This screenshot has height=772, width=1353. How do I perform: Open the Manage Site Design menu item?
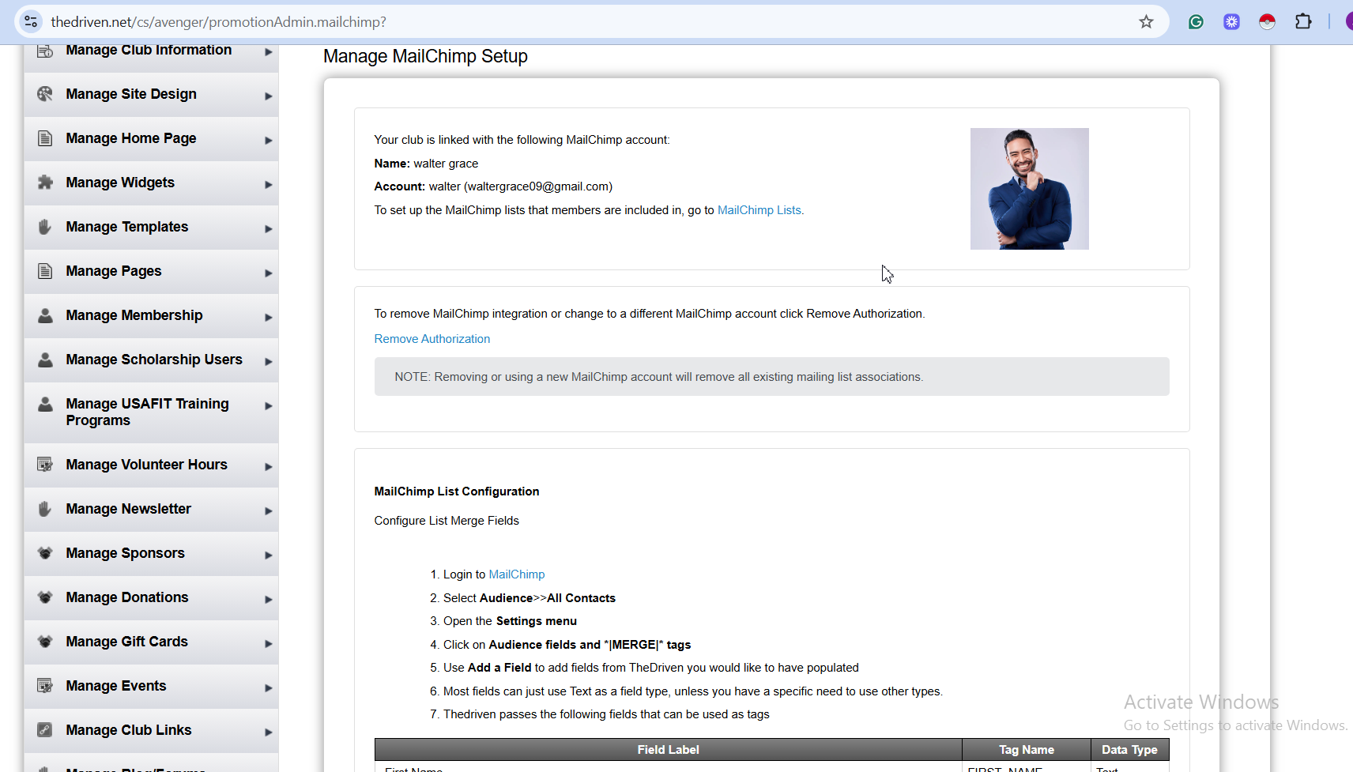click(151, 94)
